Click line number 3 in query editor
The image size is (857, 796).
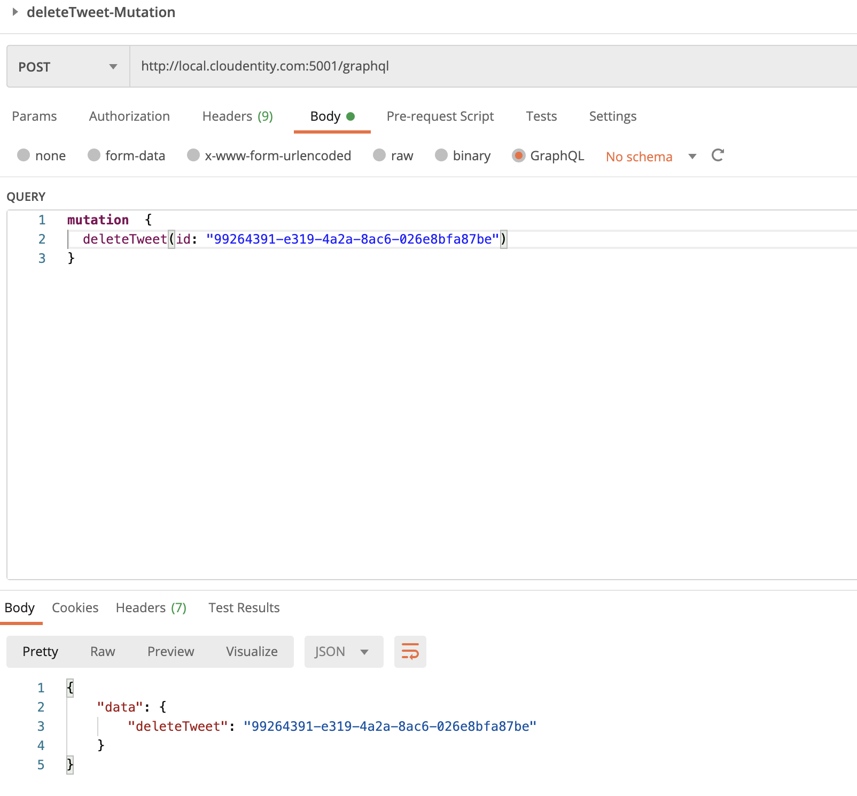[x=42, y=258]
